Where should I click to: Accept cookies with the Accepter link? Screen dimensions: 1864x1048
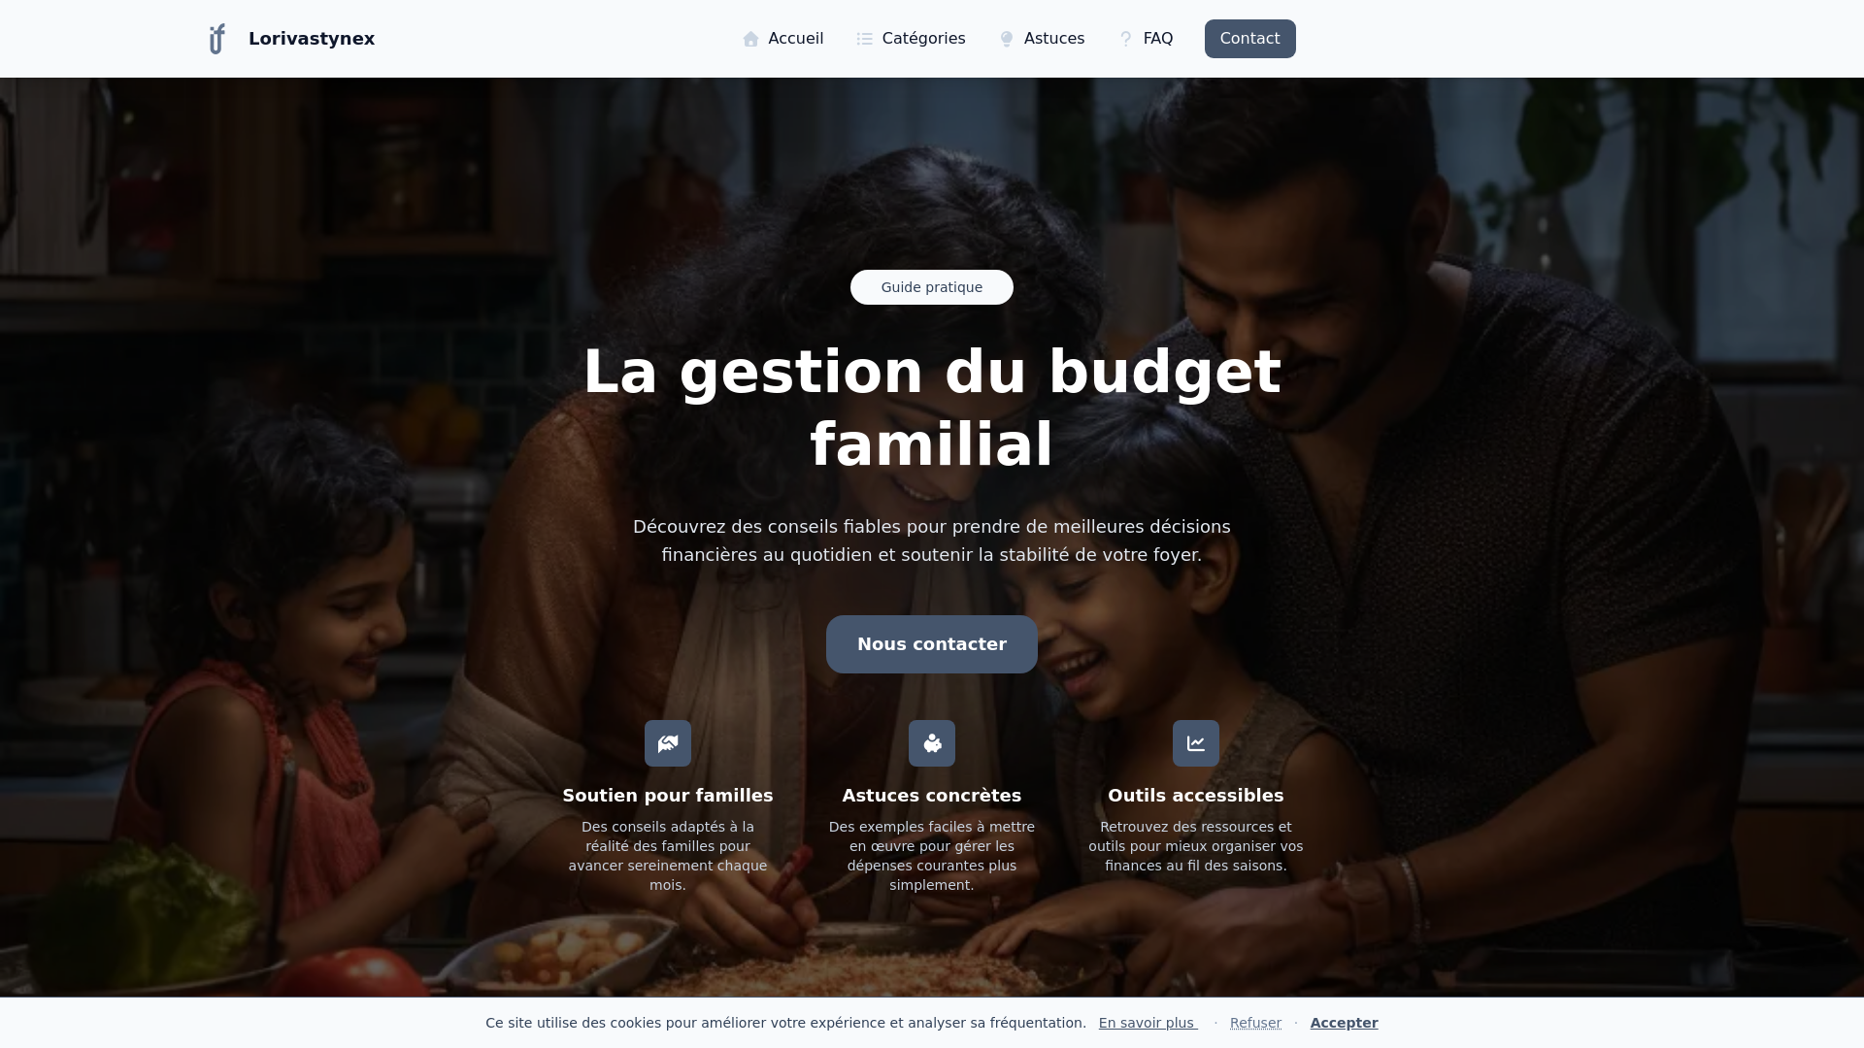(1344, 1023)
